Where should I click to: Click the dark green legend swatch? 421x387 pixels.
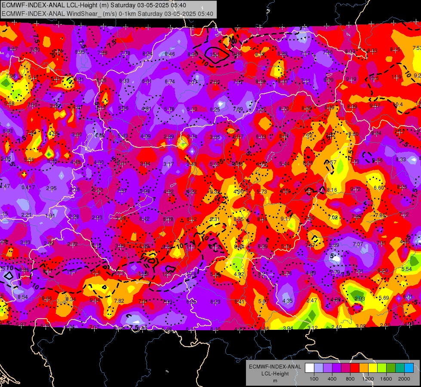(390, 368)
